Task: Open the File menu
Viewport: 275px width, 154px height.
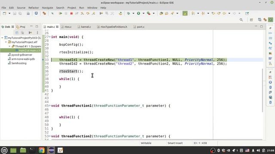Action: pos(4,8)
